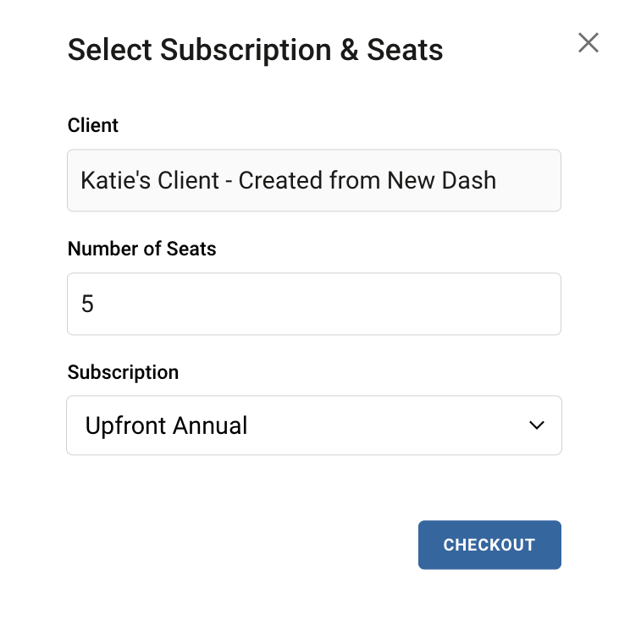Close the Select Subscription & Seats dialog
The width and height of the screenshot is (630, 636).
(x=589, y=43)
